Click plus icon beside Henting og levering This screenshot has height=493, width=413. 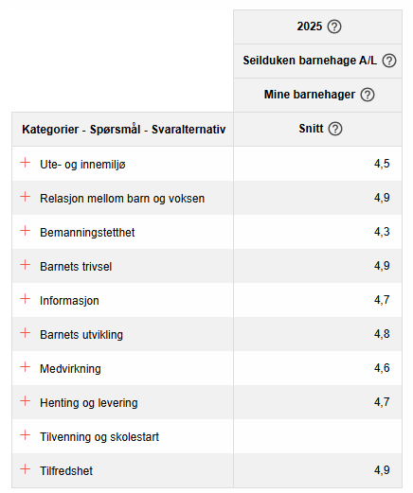point(25,401)
